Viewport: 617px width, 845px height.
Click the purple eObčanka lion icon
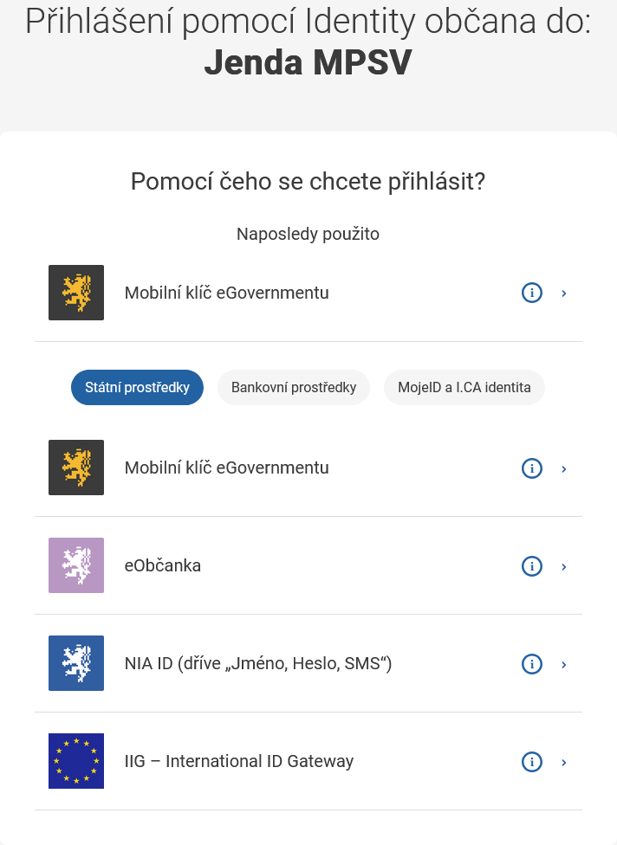click(76, 565)
